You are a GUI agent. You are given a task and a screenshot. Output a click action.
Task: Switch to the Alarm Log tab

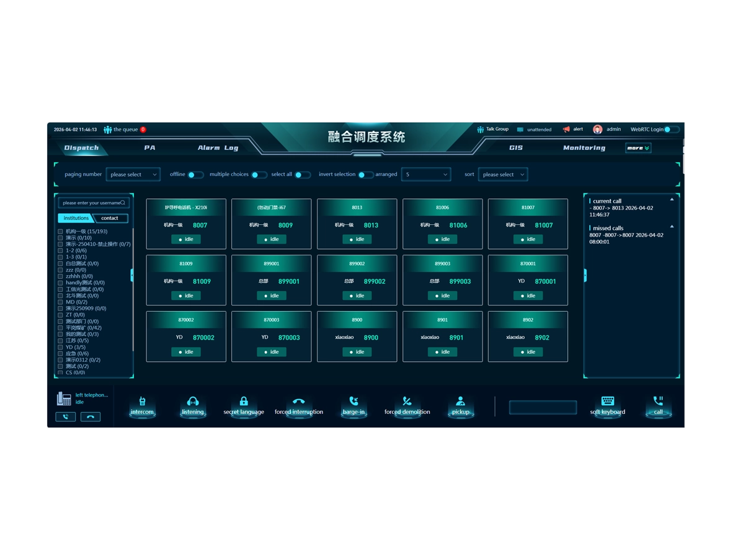point(218,147)
